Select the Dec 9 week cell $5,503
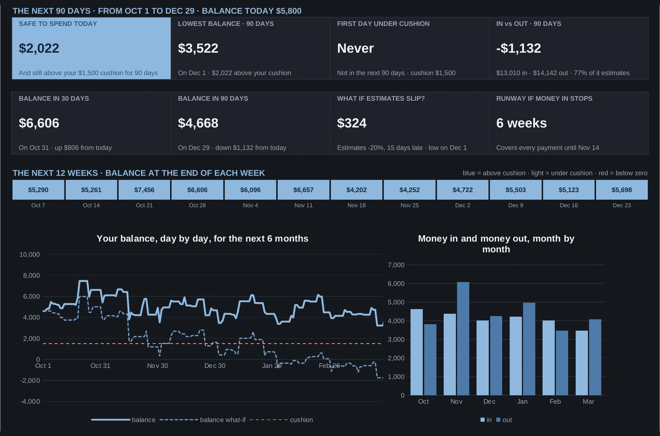Viewport: 660px width, 436px height. click(516, 190)
